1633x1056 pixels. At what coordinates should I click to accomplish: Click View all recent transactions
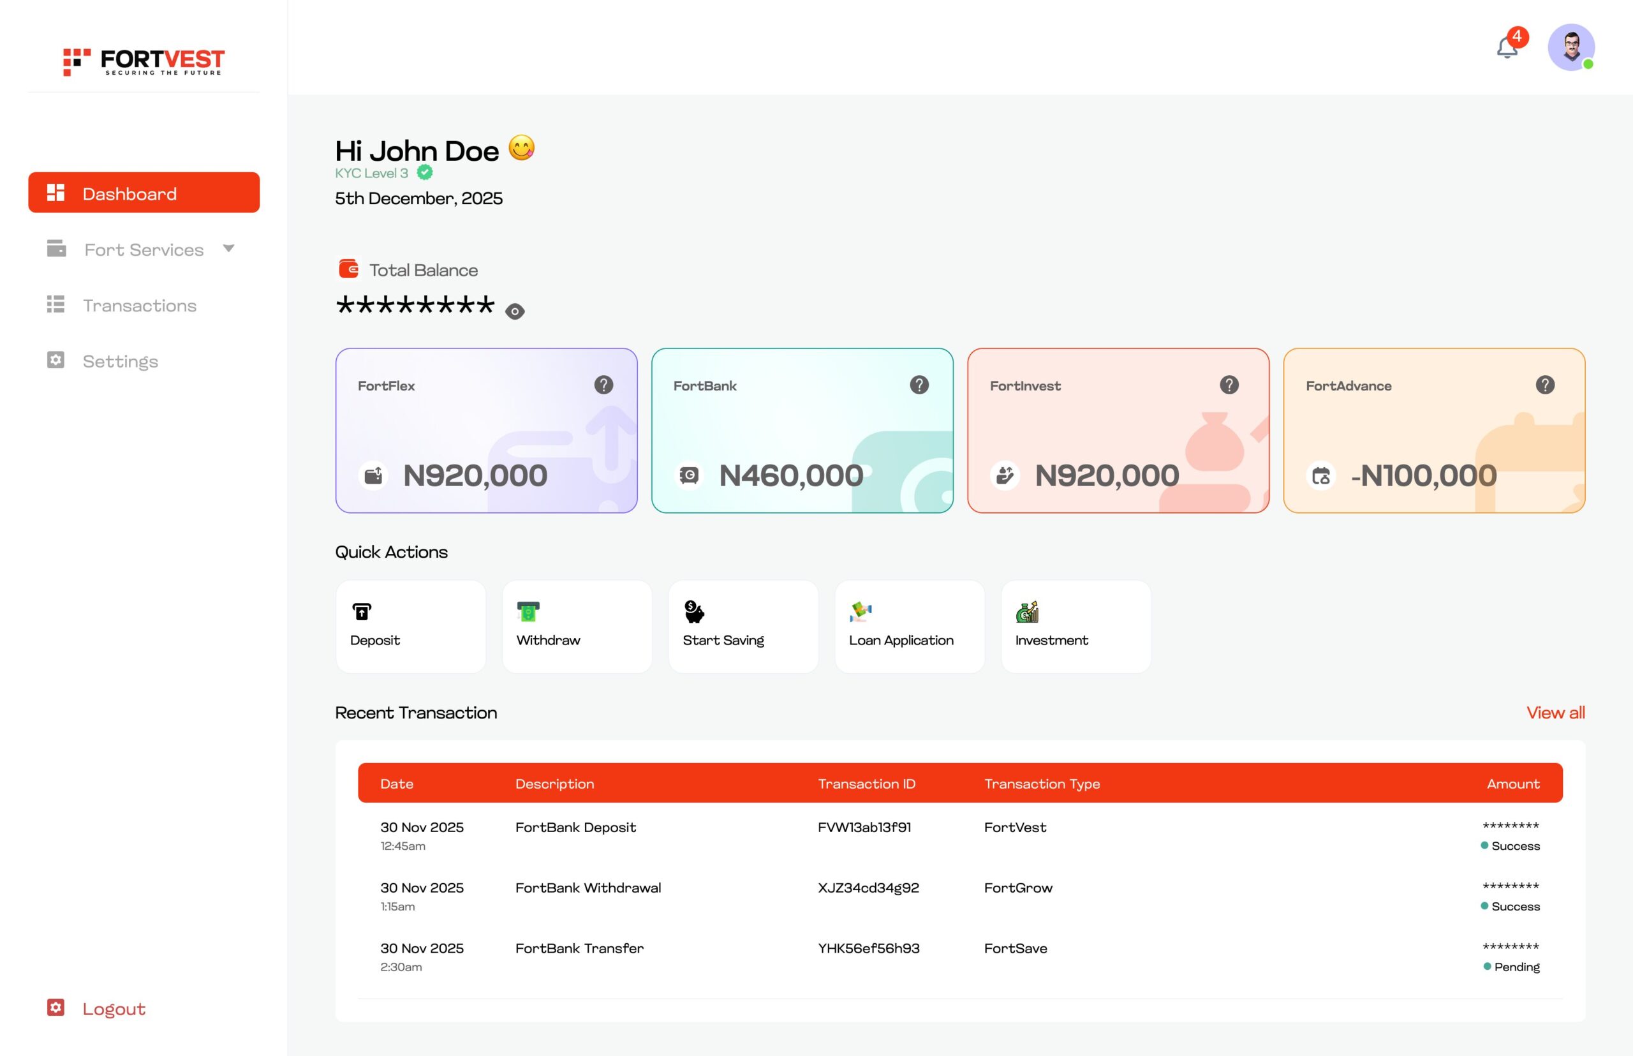(x=1555, y=713)
